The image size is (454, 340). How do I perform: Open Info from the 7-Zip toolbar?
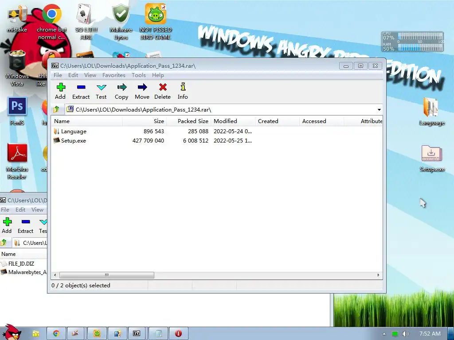click(x=183, y=91)
